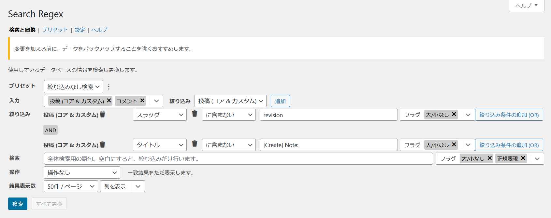Open the 絞り込みなし検索 preset dropdown
The image size is (551, 218).
(73, 87)
